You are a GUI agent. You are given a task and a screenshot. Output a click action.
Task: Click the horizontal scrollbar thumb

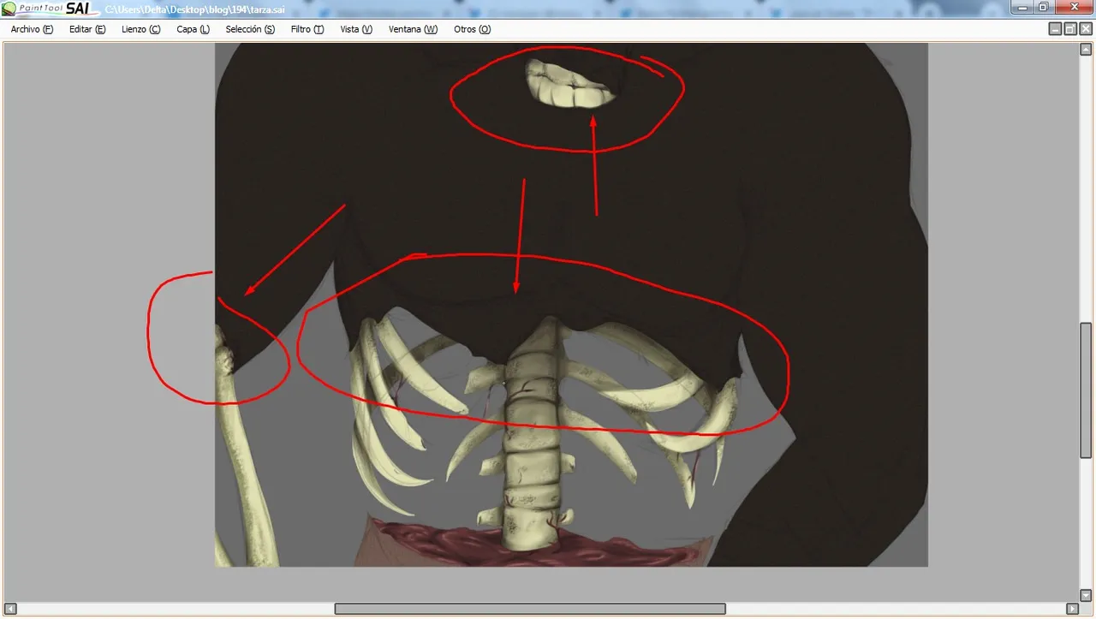[530, 609]
